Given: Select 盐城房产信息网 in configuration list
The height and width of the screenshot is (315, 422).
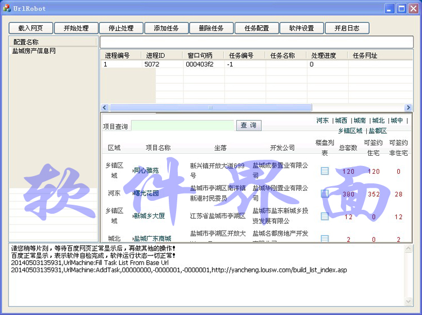Looking at the screenshot, I should (34, 51).
